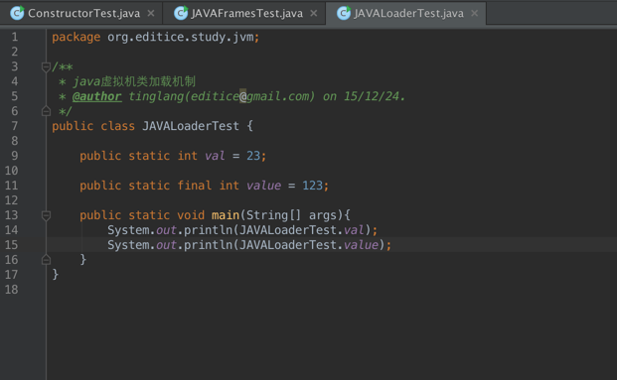Place cursor on the val field name
The height and width of the screenshot is (380, 617).
[x=215, y=156]
